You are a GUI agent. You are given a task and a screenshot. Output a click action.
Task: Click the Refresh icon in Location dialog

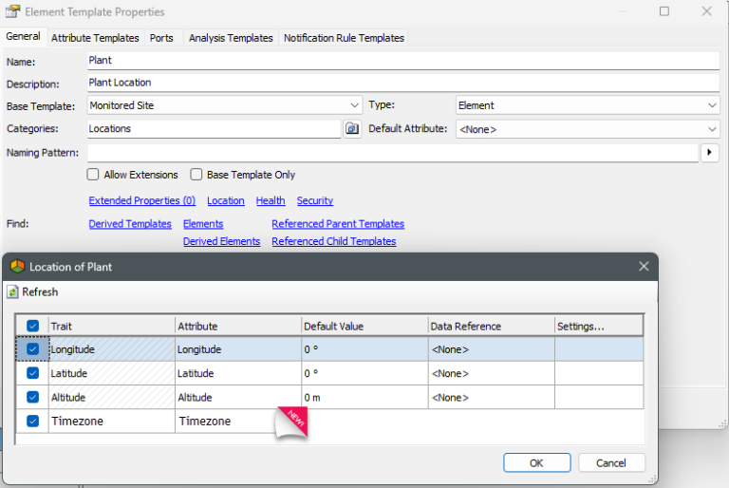click(13, 292)
